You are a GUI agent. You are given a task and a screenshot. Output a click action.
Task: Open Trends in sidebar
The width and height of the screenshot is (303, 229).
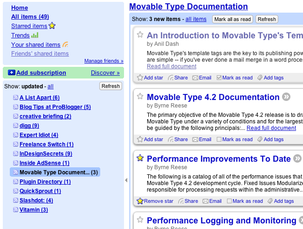21,35
